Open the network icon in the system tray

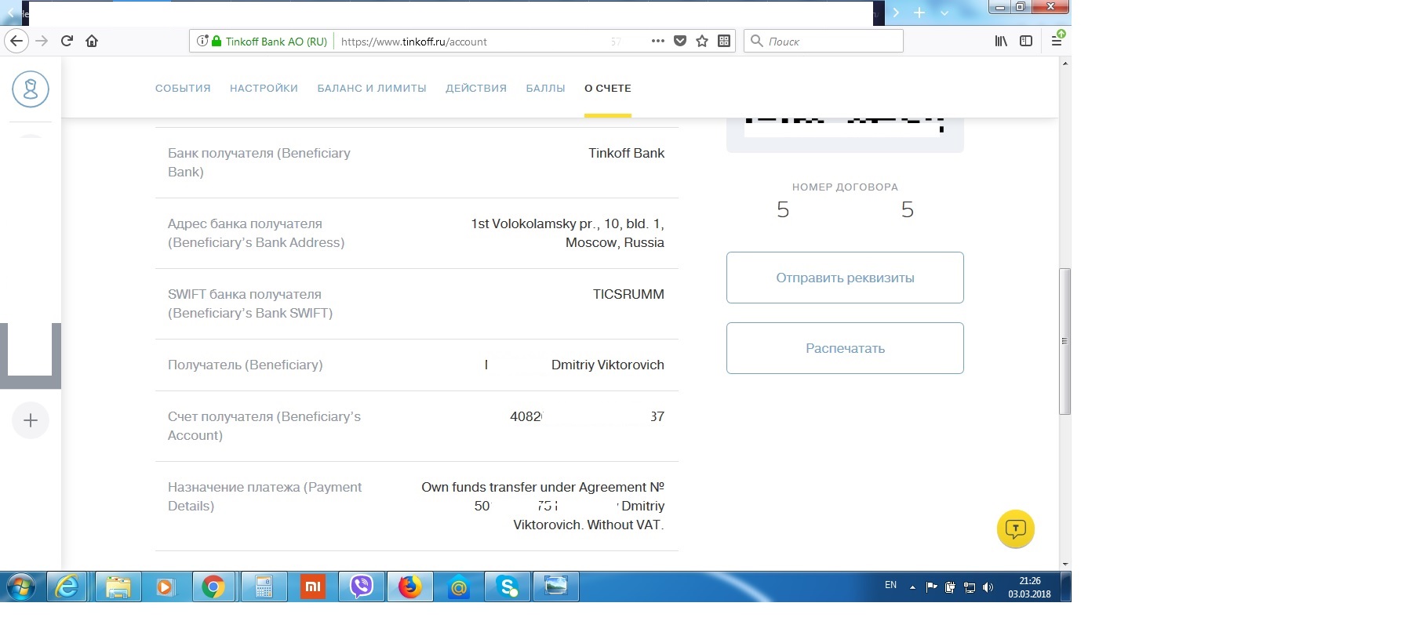coord(970,587)
